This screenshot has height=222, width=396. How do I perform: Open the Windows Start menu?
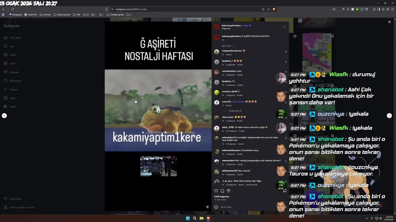click(188, 218)
